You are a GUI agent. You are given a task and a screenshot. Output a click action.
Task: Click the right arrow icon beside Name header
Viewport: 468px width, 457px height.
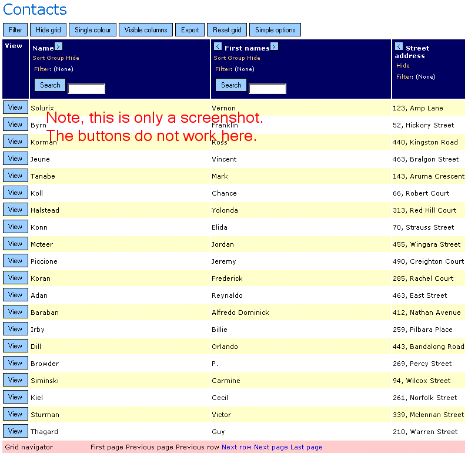pyautogui.click(x=58, y=46)
